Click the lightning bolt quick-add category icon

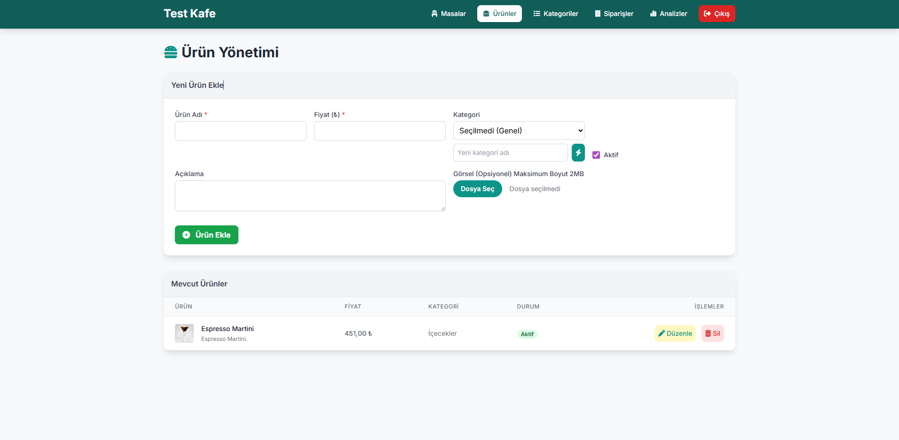click(x=578, y=153)
